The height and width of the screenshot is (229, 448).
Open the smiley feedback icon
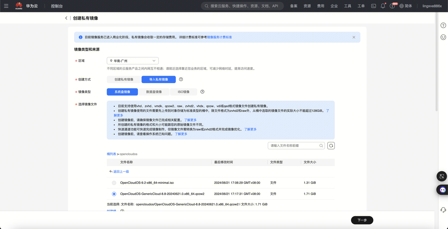tap(443, 37)
